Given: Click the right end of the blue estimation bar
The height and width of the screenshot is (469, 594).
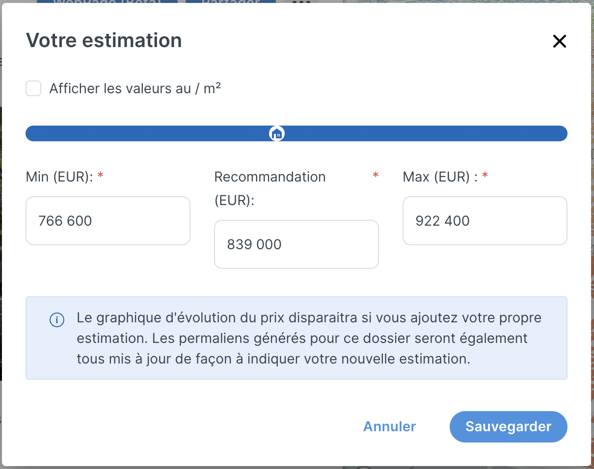Looking at the screenshot, I should (563, 133).
